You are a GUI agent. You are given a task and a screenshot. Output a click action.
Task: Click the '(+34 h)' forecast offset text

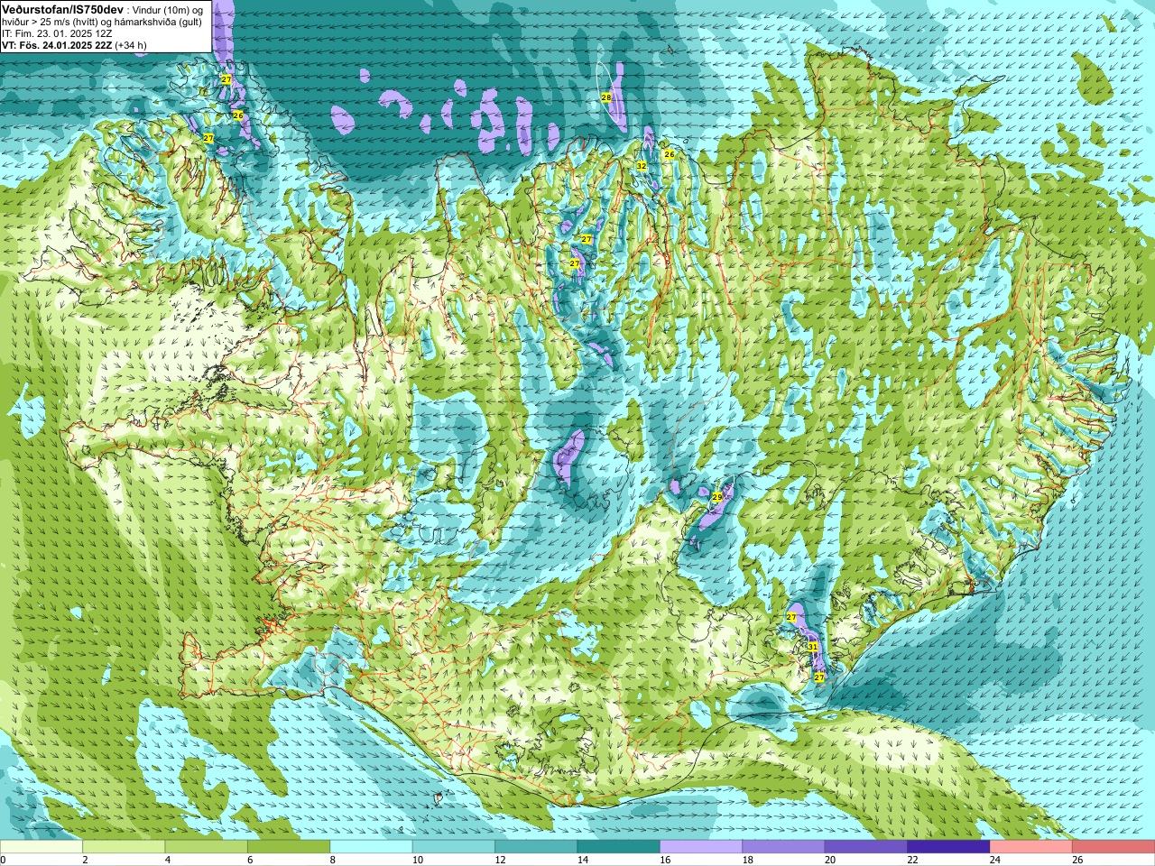(131, 45)
